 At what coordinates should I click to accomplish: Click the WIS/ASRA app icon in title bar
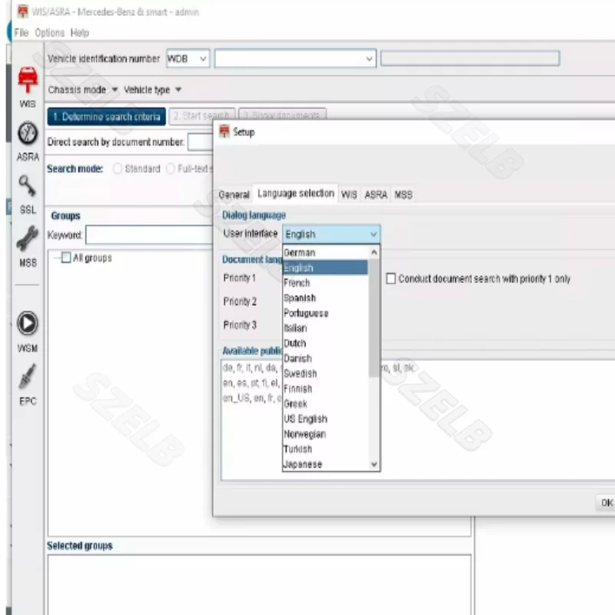[x=23, y=11]
